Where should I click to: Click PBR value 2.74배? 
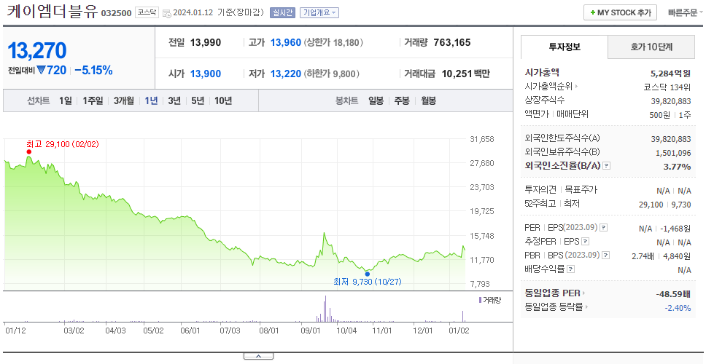pos(643,256)
